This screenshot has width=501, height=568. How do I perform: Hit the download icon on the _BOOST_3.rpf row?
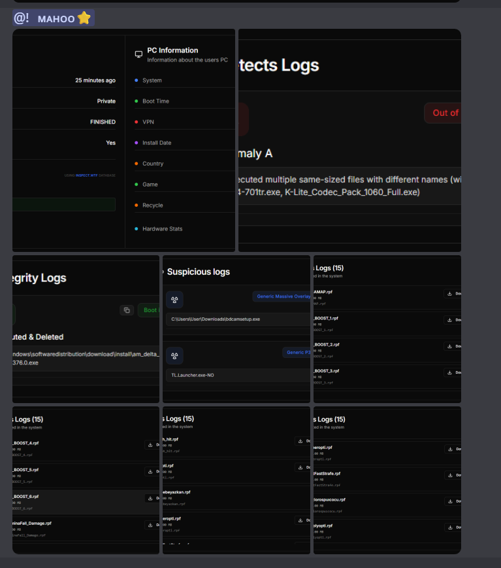click(449, 372)
